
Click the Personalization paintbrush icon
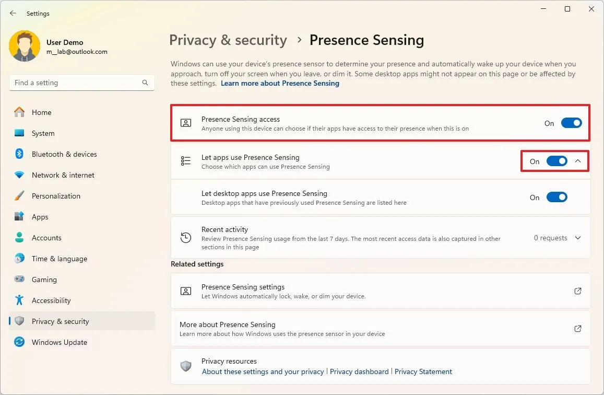pyautogui.click(x=19, y=196)
